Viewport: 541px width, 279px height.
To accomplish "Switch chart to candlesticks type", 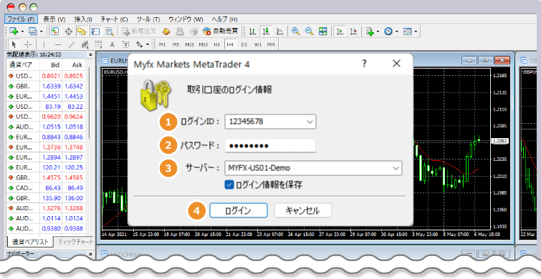I will (266, 31).
